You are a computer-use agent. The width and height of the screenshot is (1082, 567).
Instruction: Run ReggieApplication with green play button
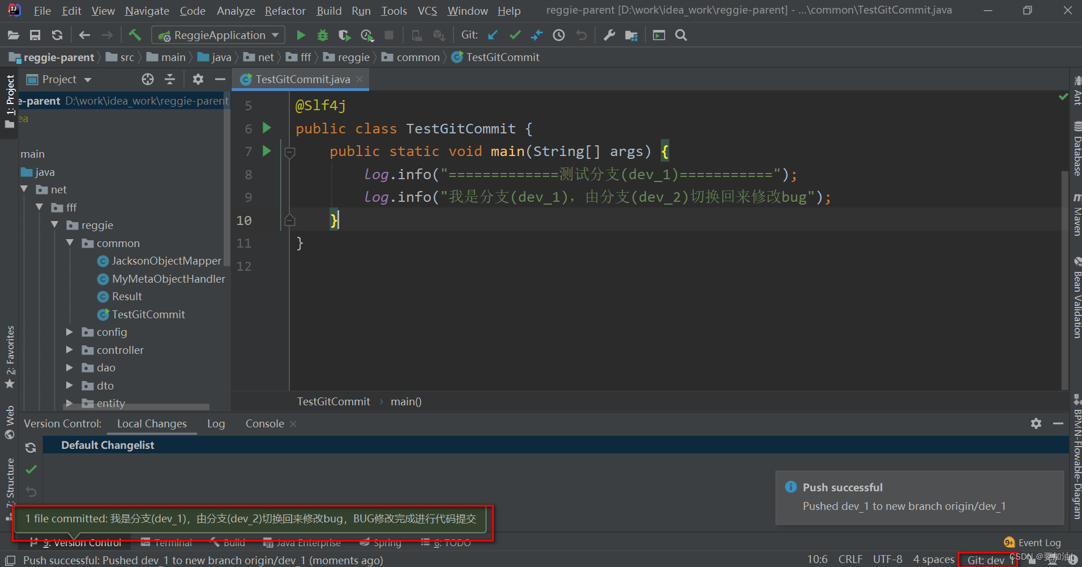pyautogui.click(x=301, y=35)
